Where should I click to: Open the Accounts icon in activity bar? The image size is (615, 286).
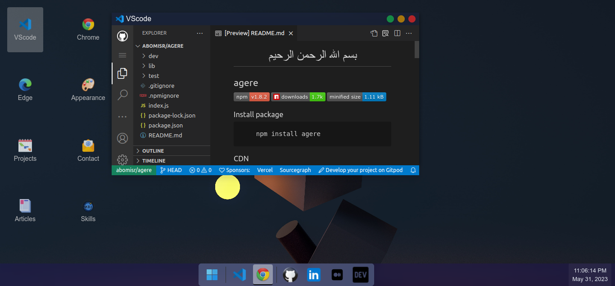[x=122, y=138]
